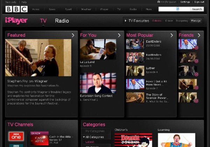Image resolution: width=210 pixels, height=147 pixels.
Task: Expand Featured section with its arrow
Action: (73, 35)
